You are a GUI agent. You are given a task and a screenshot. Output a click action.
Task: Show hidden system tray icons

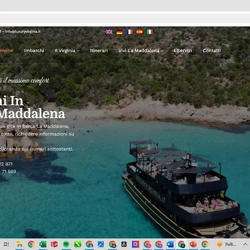[x=245, y=244]
